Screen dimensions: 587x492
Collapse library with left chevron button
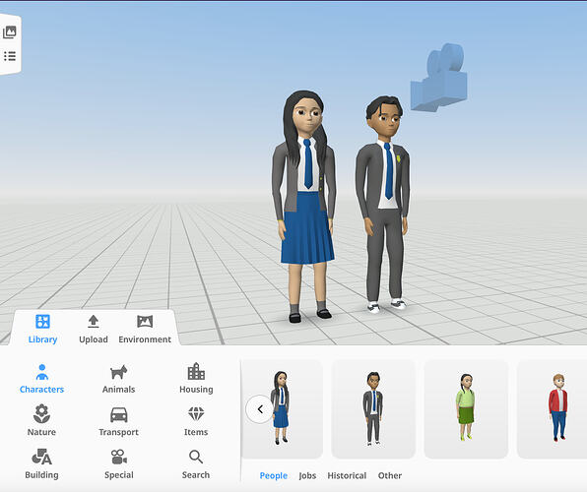pos(260,409)
